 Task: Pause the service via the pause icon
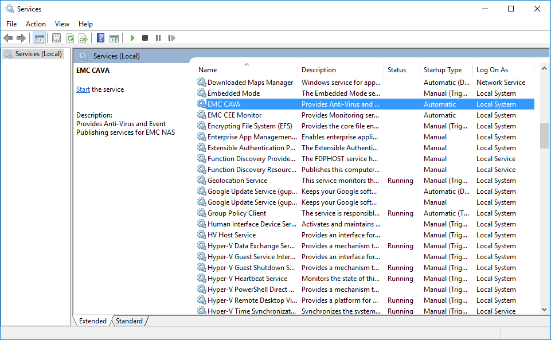(x=158, y=38)
